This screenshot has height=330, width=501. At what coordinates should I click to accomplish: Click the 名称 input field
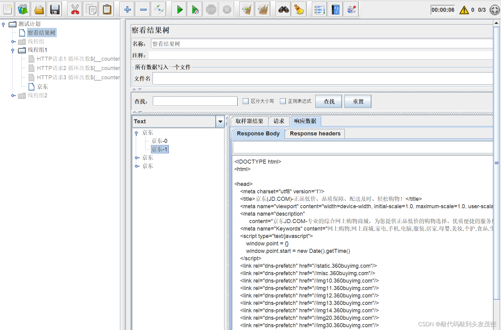pos(322,44)
